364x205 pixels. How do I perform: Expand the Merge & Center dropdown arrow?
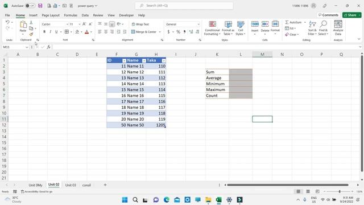(x=160, y=32)
